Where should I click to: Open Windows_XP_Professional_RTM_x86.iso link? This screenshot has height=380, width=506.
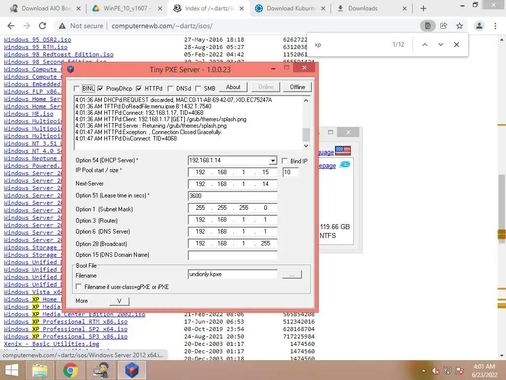click(66, 322)
